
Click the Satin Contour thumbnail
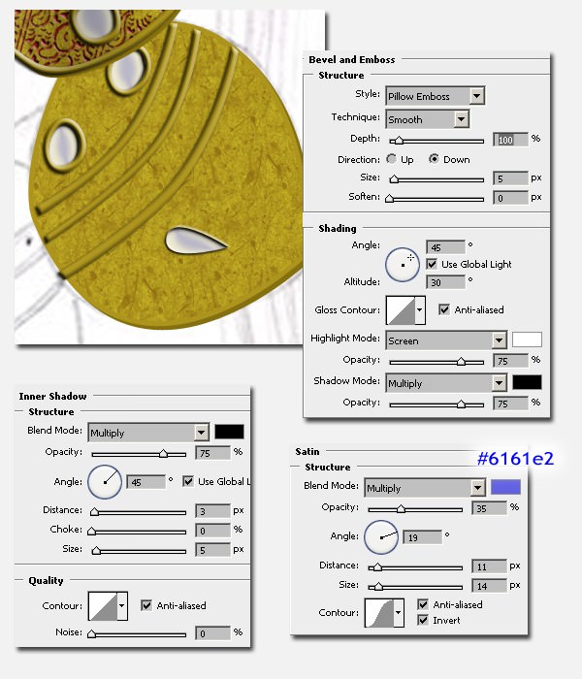[379, 613]
